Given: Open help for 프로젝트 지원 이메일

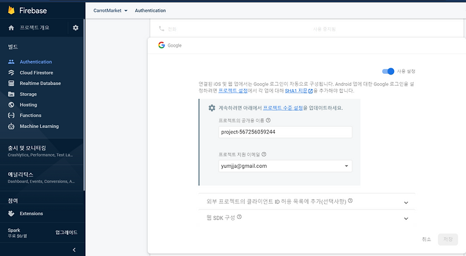Looking at the screenshot, I should pos(264,154).
